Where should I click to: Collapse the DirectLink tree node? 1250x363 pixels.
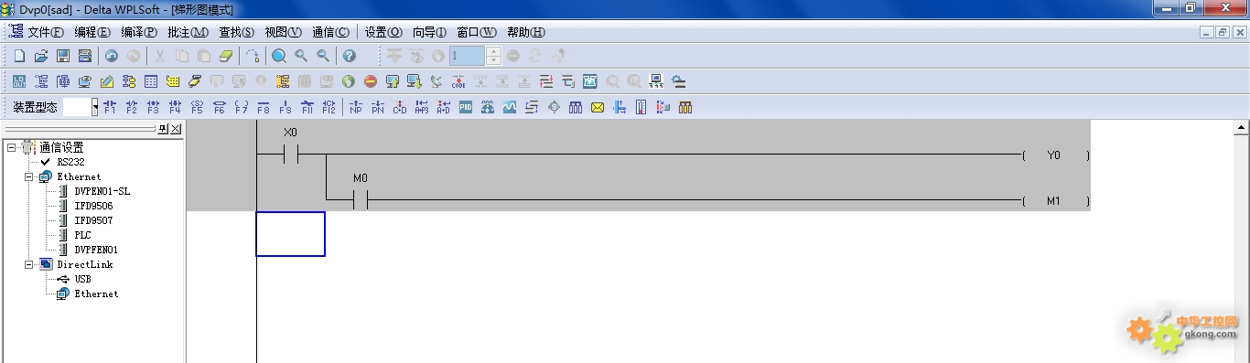click(28, 264)
